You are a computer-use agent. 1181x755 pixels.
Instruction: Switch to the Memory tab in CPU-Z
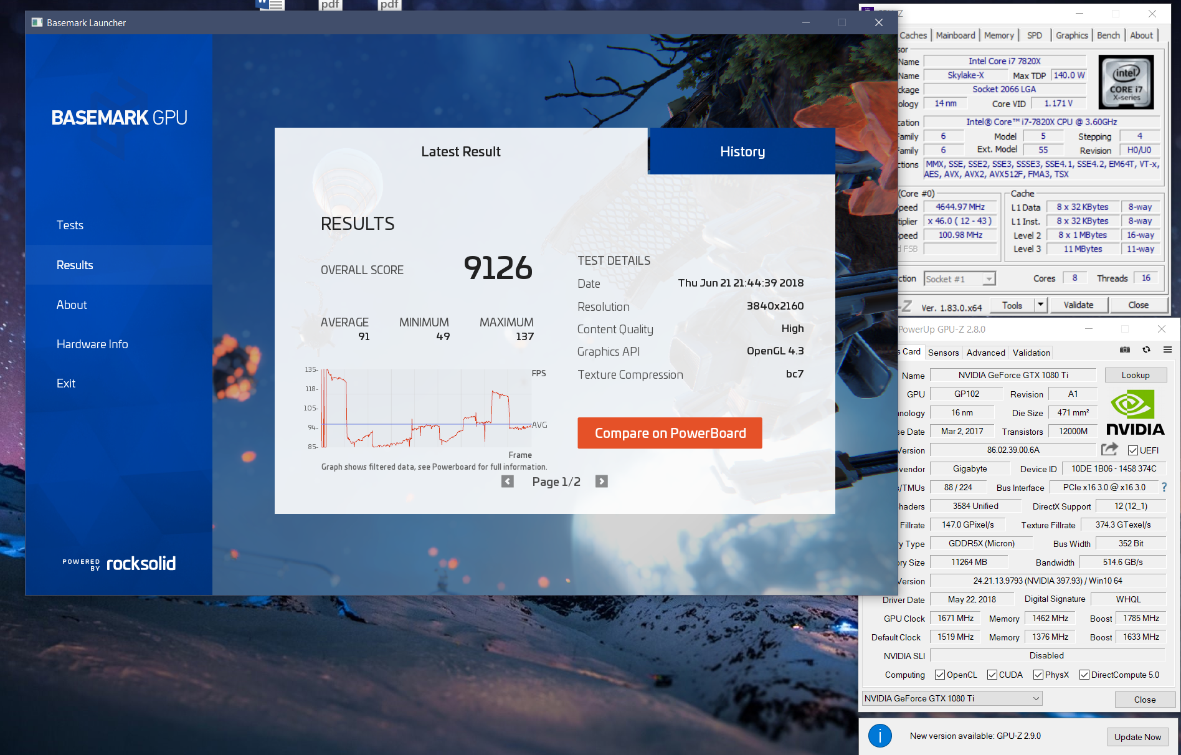click(998, 36)
